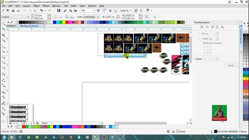The height and width of the screenshot is (140, 249).
Task: Save the document with the floppy icon
Action: point(13,10)
